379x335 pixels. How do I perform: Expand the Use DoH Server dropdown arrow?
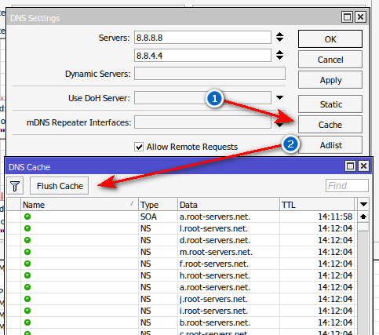[279, 97]
